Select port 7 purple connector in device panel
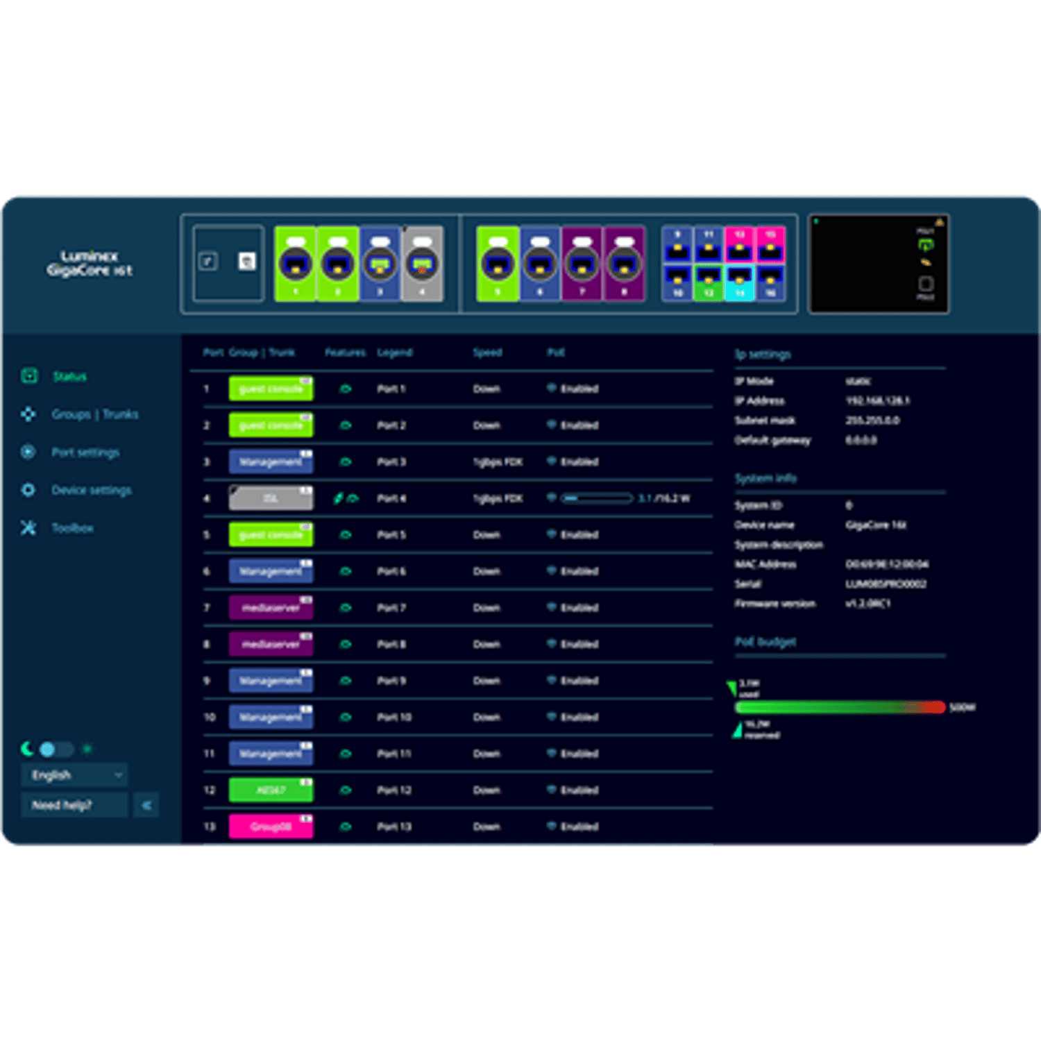The height and width of the screenshot is (1041, 1041). (x=582, y=264)
